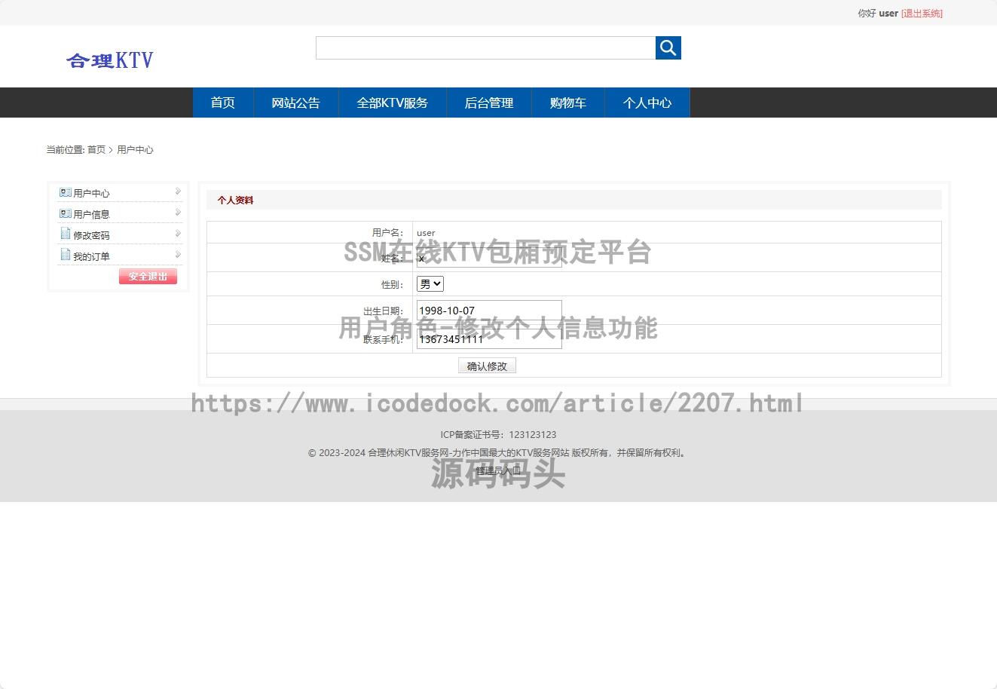Image resolution: width=997 pixels, height=689 pixels.
Task: Click the ICP备案证书号 footer text
Action: click(498, 435)
